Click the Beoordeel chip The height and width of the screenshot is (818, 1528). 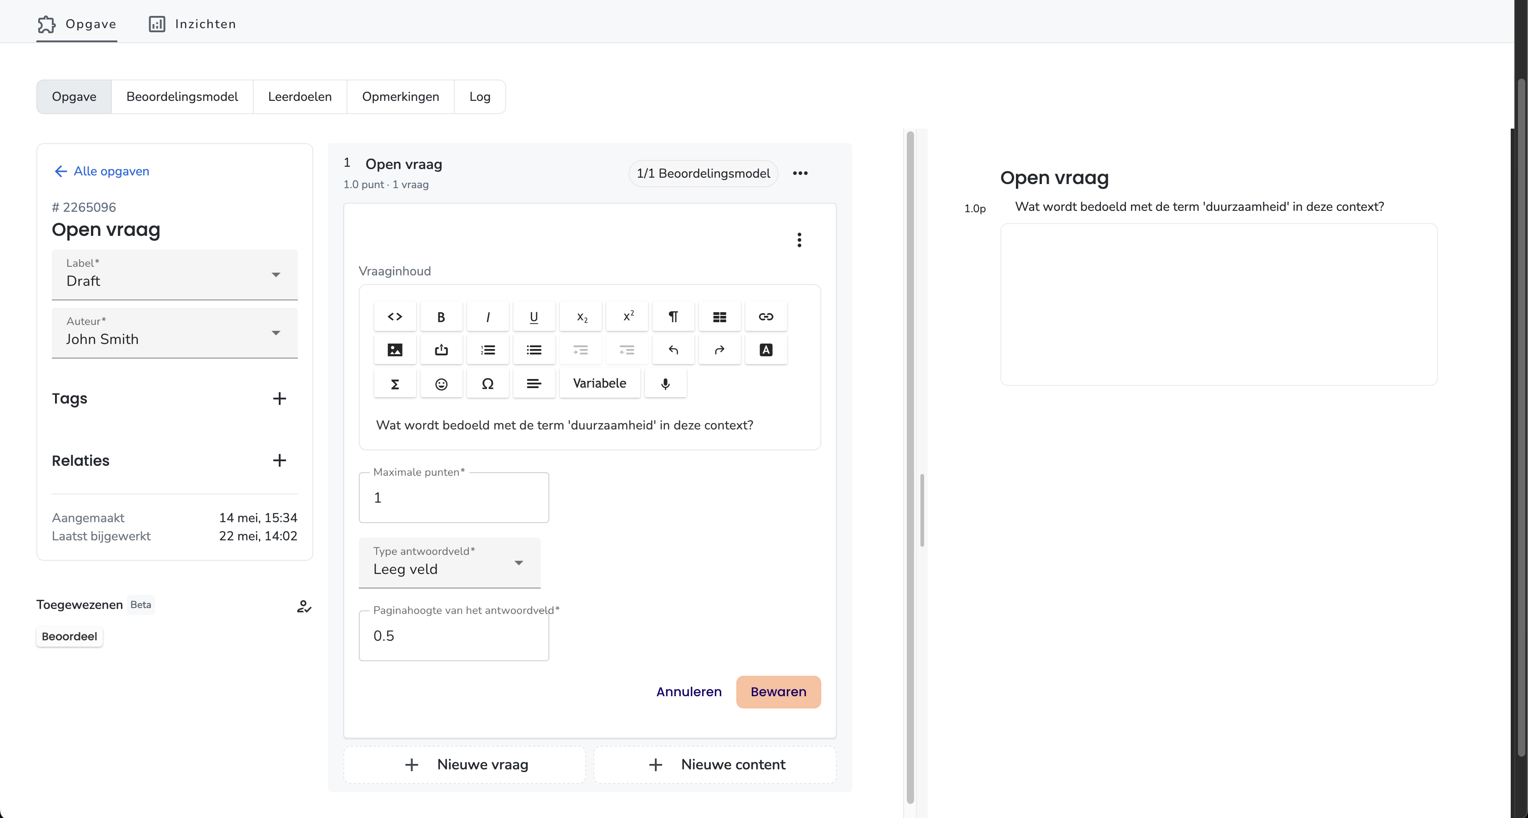coord(70,637)
